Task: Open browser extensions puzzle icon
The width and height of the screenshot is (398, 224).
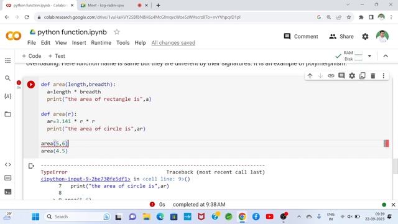Action: (x=361, y=17)
